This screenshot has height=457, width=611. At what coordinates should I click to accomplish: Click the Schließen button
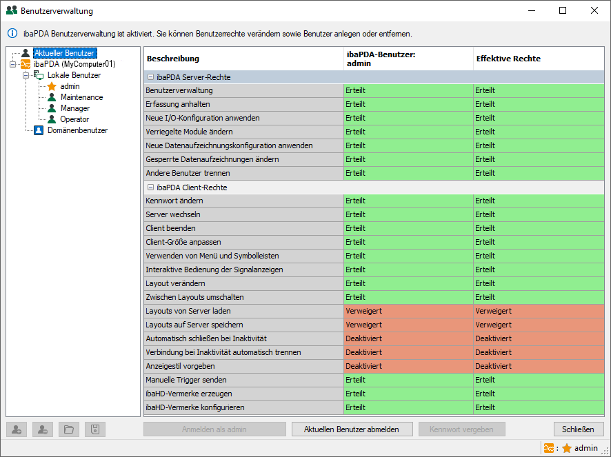(x=578, y=429)
